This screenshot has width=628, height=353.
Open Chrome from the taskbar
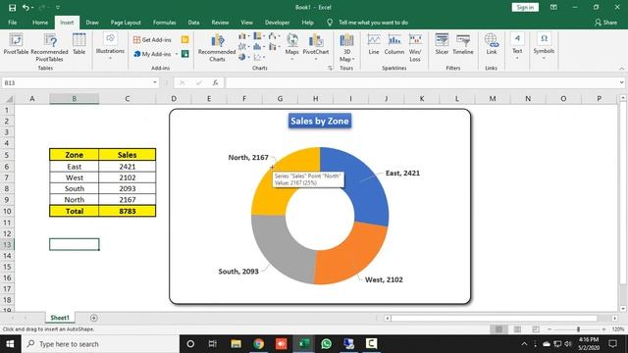pos(258,344)
